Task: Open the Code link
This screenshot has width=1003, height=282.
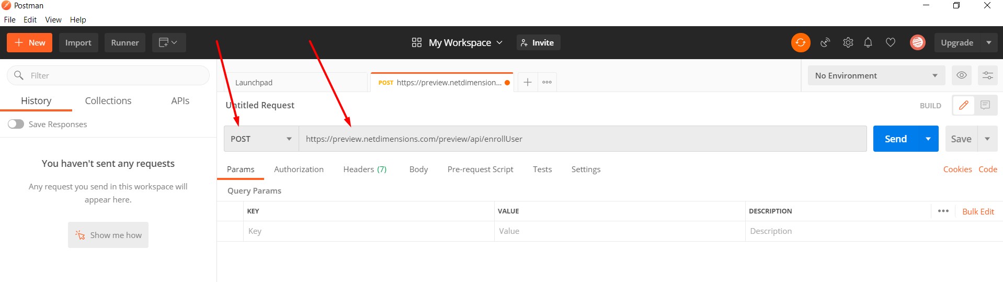Action: (988, 169)
